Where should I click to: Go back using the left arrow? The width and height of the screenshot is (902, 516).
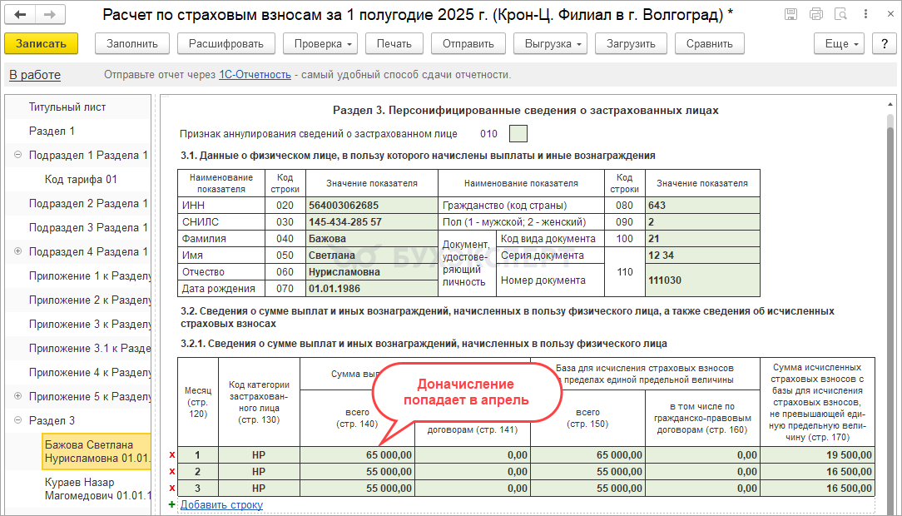click(20, 14)
